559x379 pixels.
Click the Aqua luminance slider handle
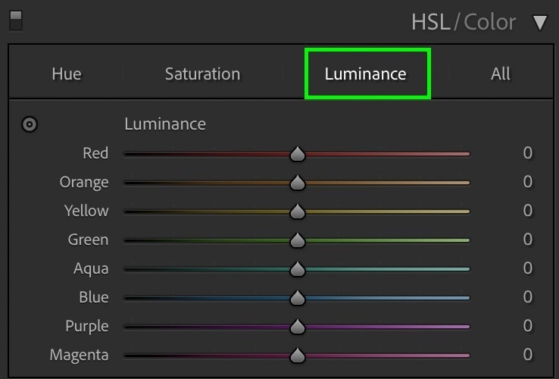(x=298, y=269)
